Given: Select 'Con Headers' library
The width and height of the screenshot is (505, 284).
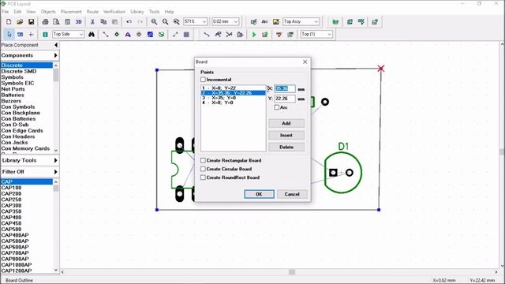Looking at the screenshot, I should pos(17,136).
